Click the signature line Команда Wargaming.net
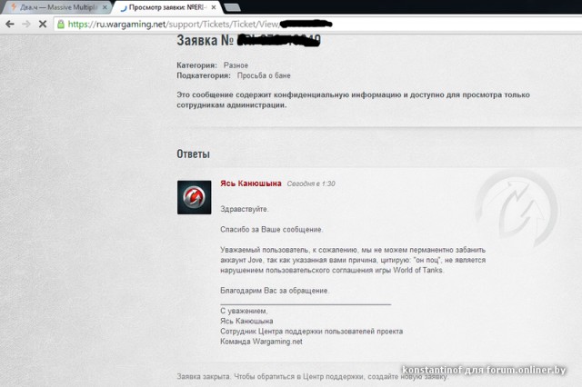The width and height of the screenshot is (582, 387). (x=261, y=342)
